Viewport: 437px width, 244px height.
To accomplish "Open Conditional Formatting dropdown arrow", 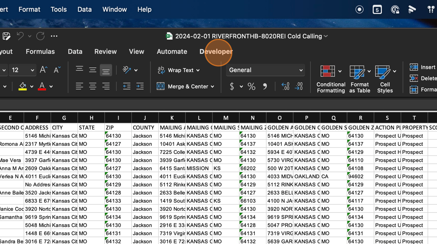I will point(340,71).
